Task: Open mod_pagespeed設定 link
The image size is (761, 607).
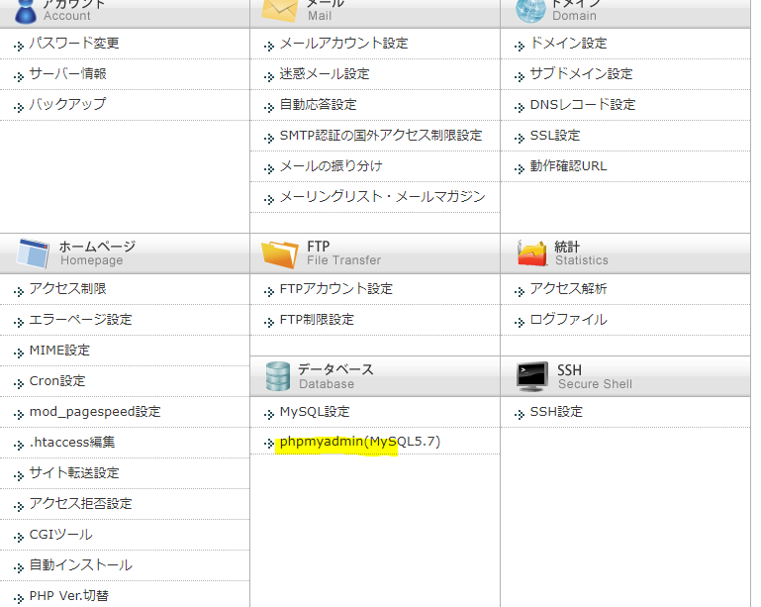Action: 95,412
